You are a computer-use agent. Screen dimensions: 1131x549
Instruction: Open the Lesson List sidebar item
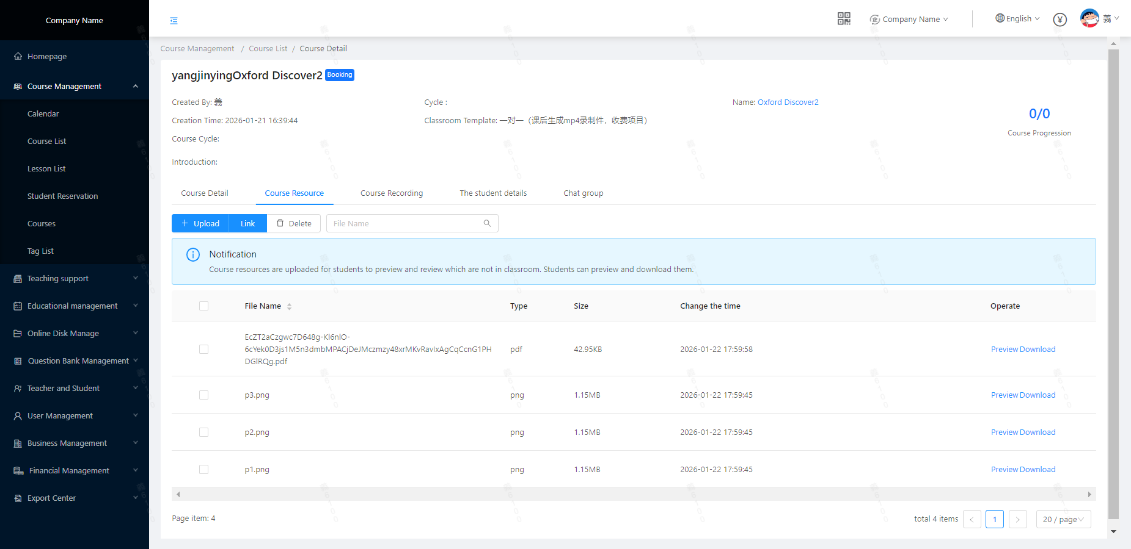[46, 169]
